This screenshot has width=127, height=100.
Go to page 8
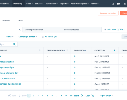coord(61,96)
